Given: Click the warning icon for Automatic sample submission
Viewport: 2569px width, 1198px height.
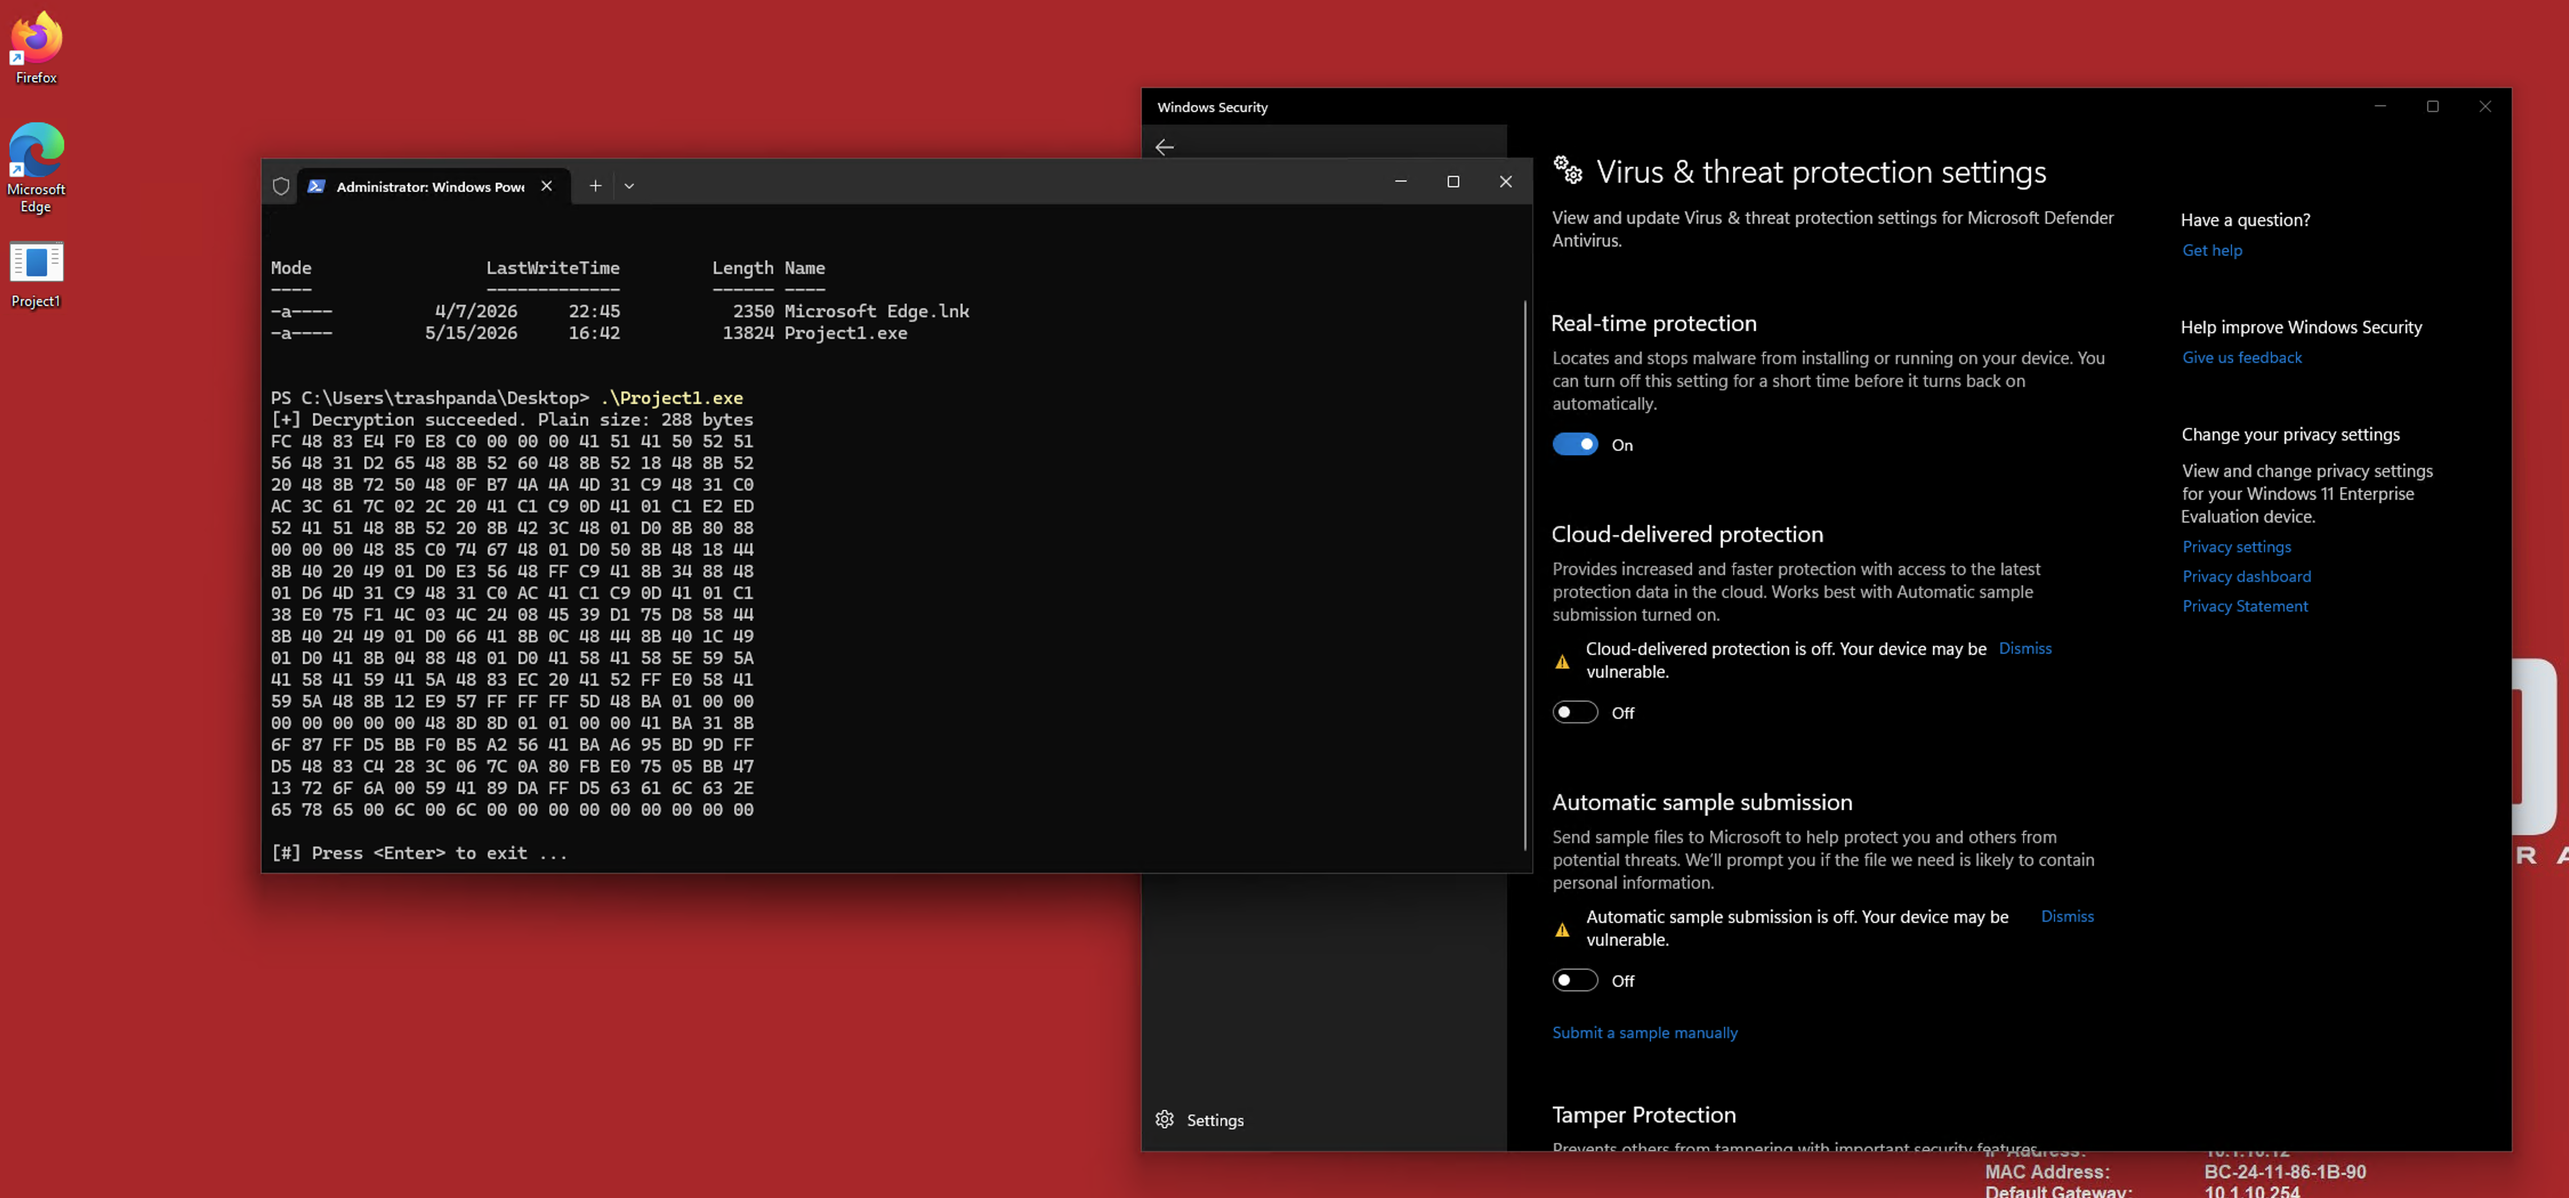Looking at the screenshot, I should click(1563, 930).
